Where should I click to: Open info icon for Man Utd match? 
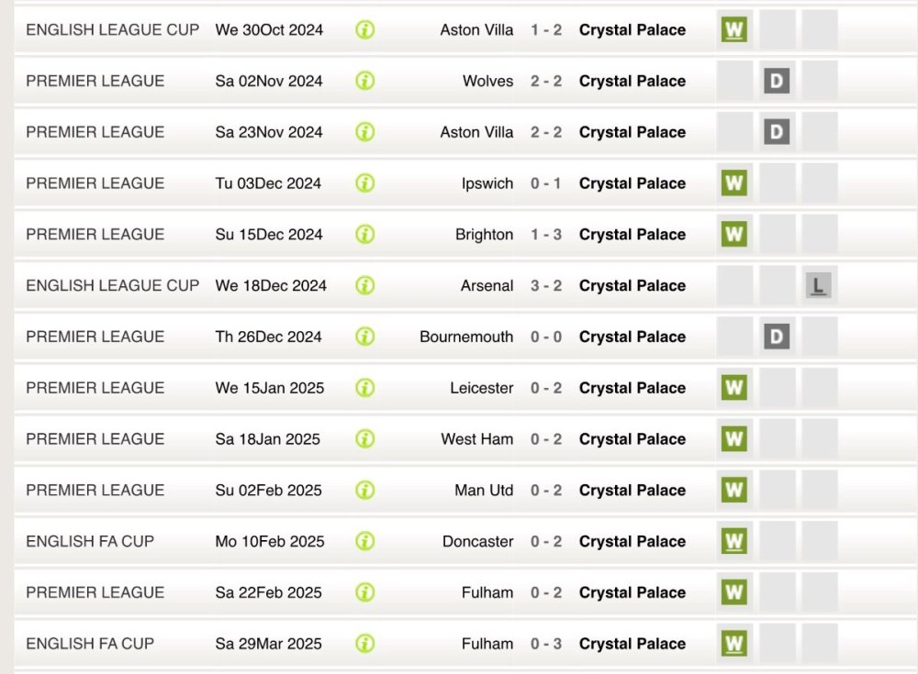[364, 491]
